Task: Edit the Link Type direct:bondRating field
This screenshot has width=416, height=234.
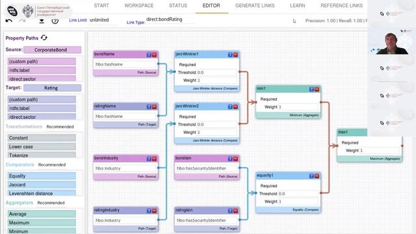Action: tap(170, 19)
